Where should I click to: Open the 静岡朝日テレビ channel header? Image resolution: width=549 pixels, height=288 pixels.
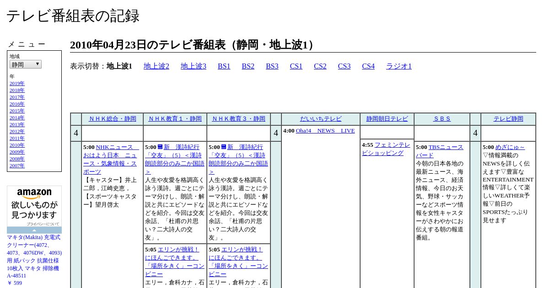tap(387, 119)
